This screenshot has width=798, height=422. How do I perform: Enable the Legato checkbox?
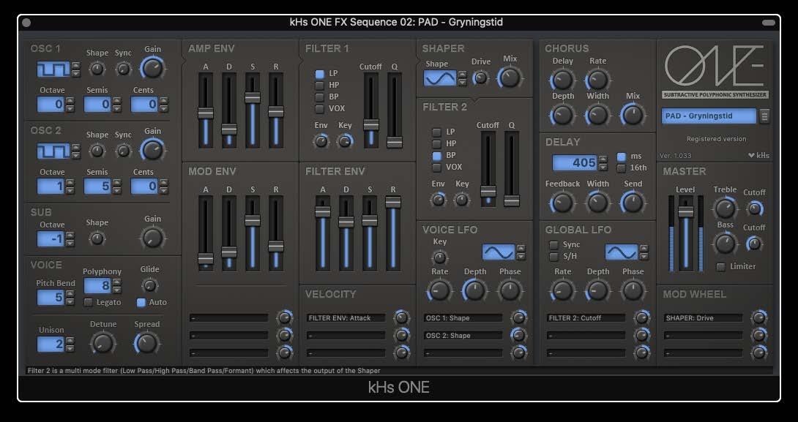pos(88,303)
